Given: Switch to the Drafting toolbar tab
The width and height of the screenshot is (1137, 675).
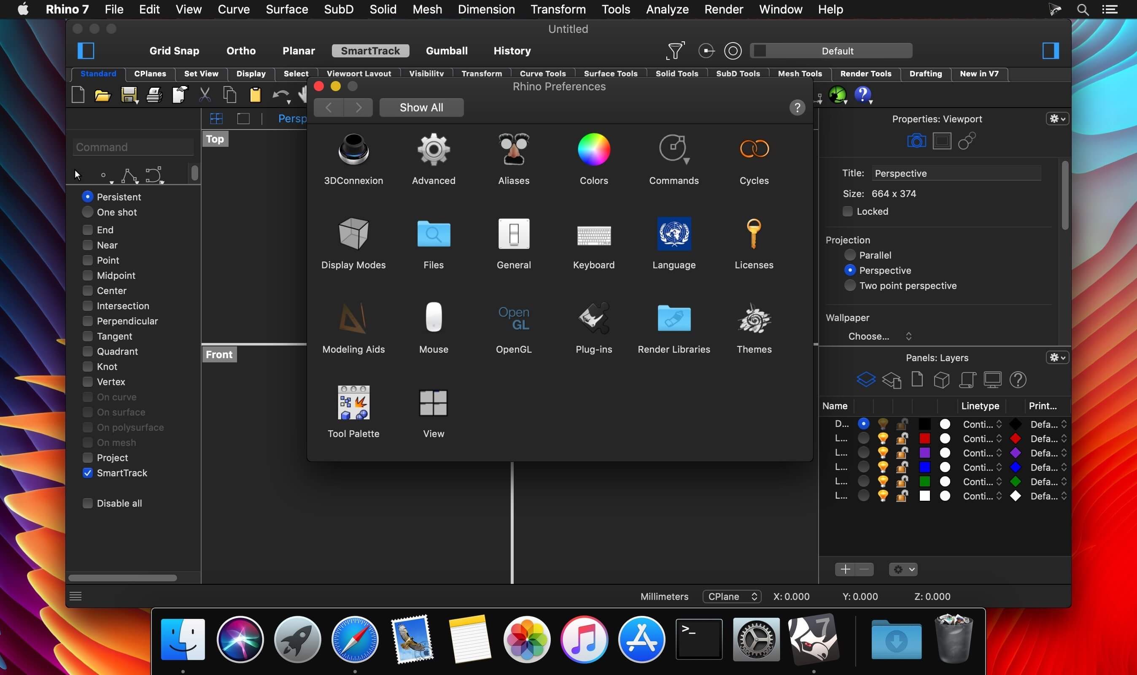Looking at the screenshot, I should click(925, 74).
